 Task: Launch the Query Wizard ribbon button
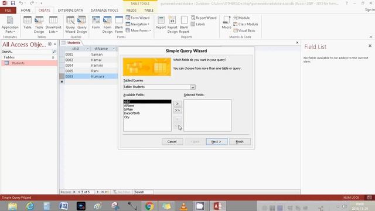pos(70,25)
